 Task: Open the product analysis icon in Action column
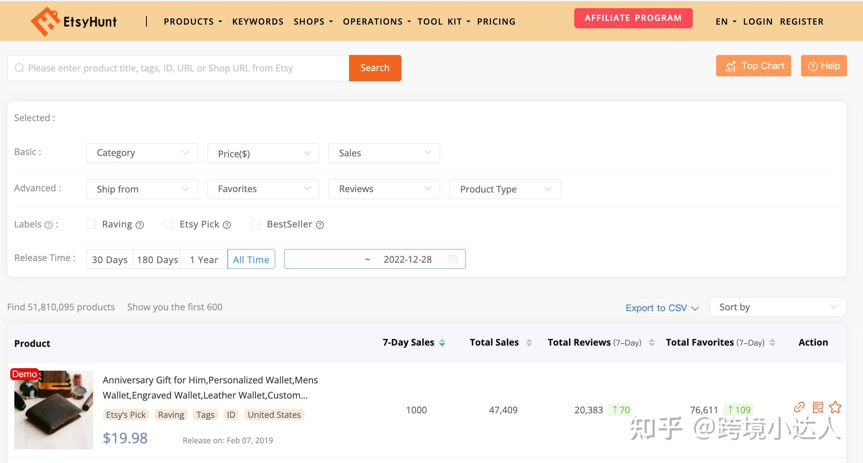point(818,408)
